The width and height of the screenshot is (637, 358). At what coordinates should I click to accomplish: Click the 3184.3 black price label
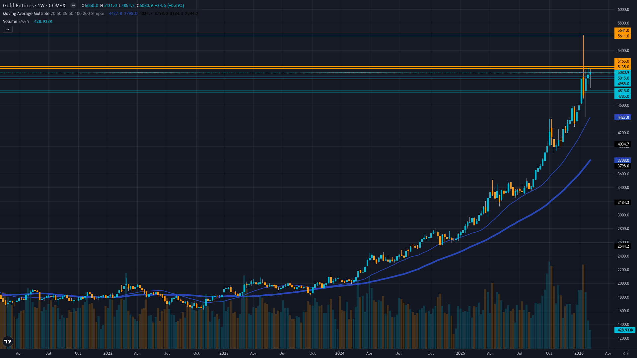[x=623, y=203]
